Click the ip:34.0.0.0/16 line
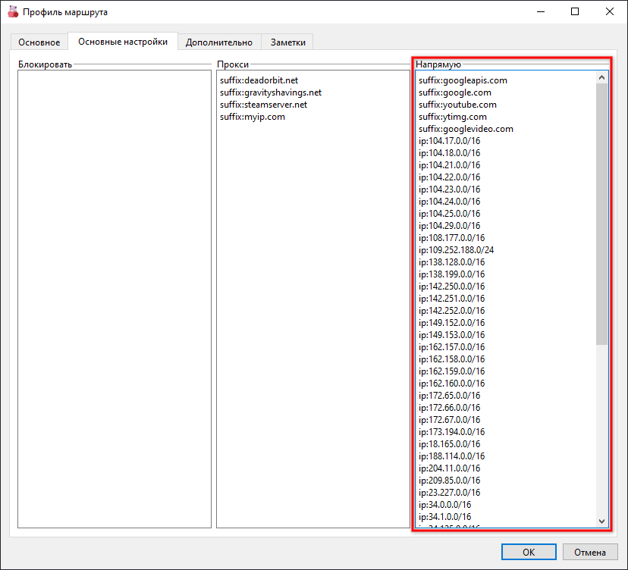 445,505
